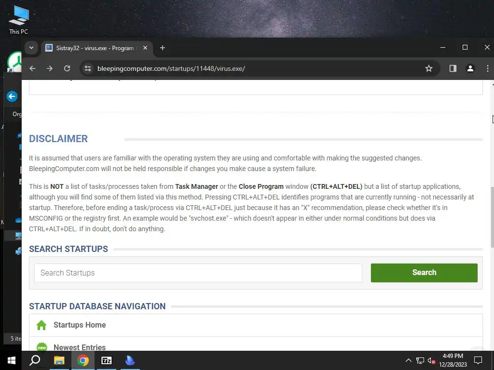The height and width of the screenshot is (370, 494).
Task: Open 7-Zip from the taskbar
Action: [x=107, y=360]
